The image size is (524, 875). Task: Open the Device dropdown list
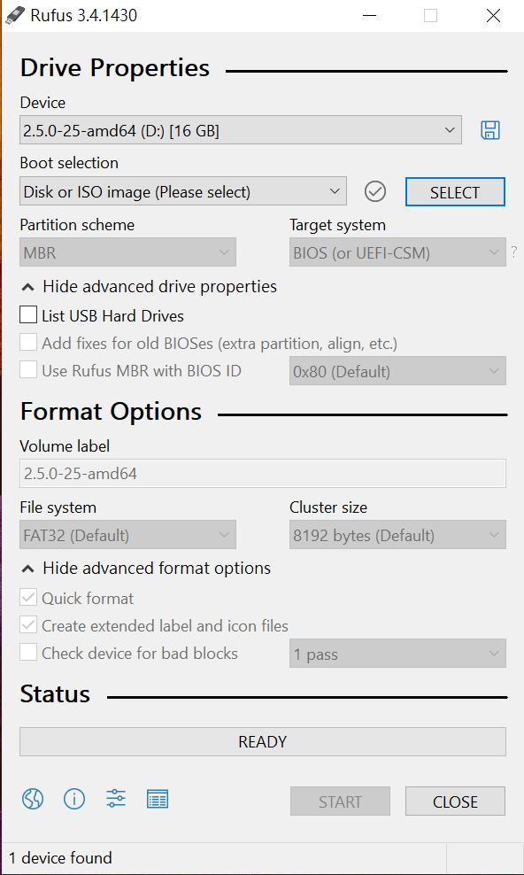coord(240,130)
